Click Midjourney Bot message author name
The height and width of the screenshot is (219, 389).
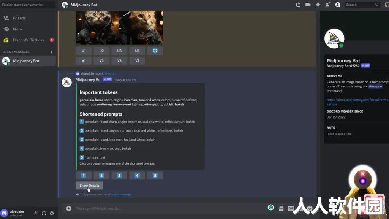89,80
